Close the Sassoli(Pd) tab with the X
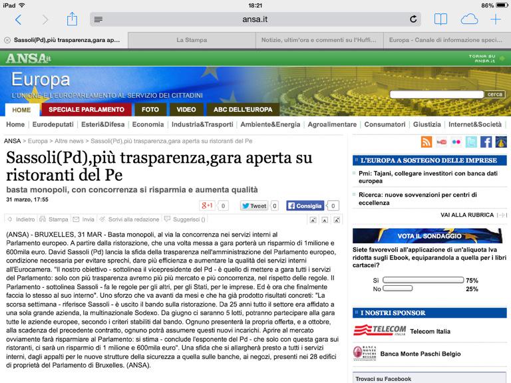The image size is (511, 383). 7,40
